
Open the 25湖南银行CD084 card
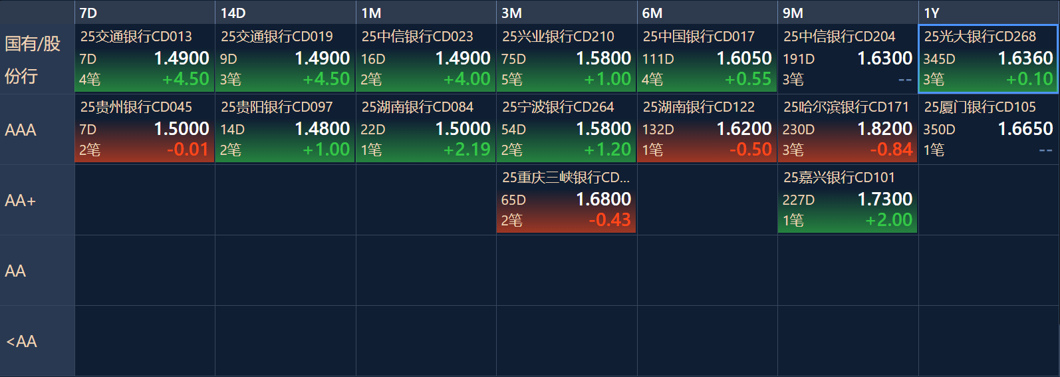[426, 129]
